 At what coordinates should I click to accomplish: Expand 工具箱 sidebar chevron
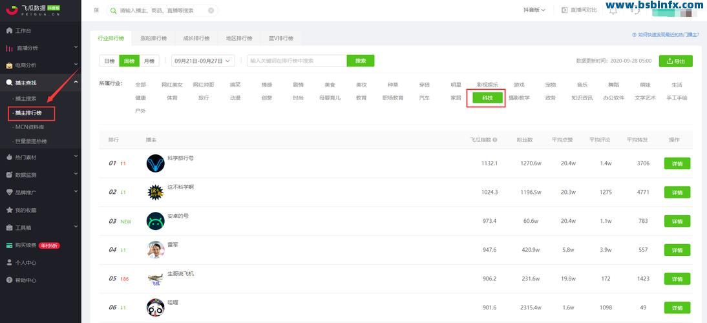(76, 227)
